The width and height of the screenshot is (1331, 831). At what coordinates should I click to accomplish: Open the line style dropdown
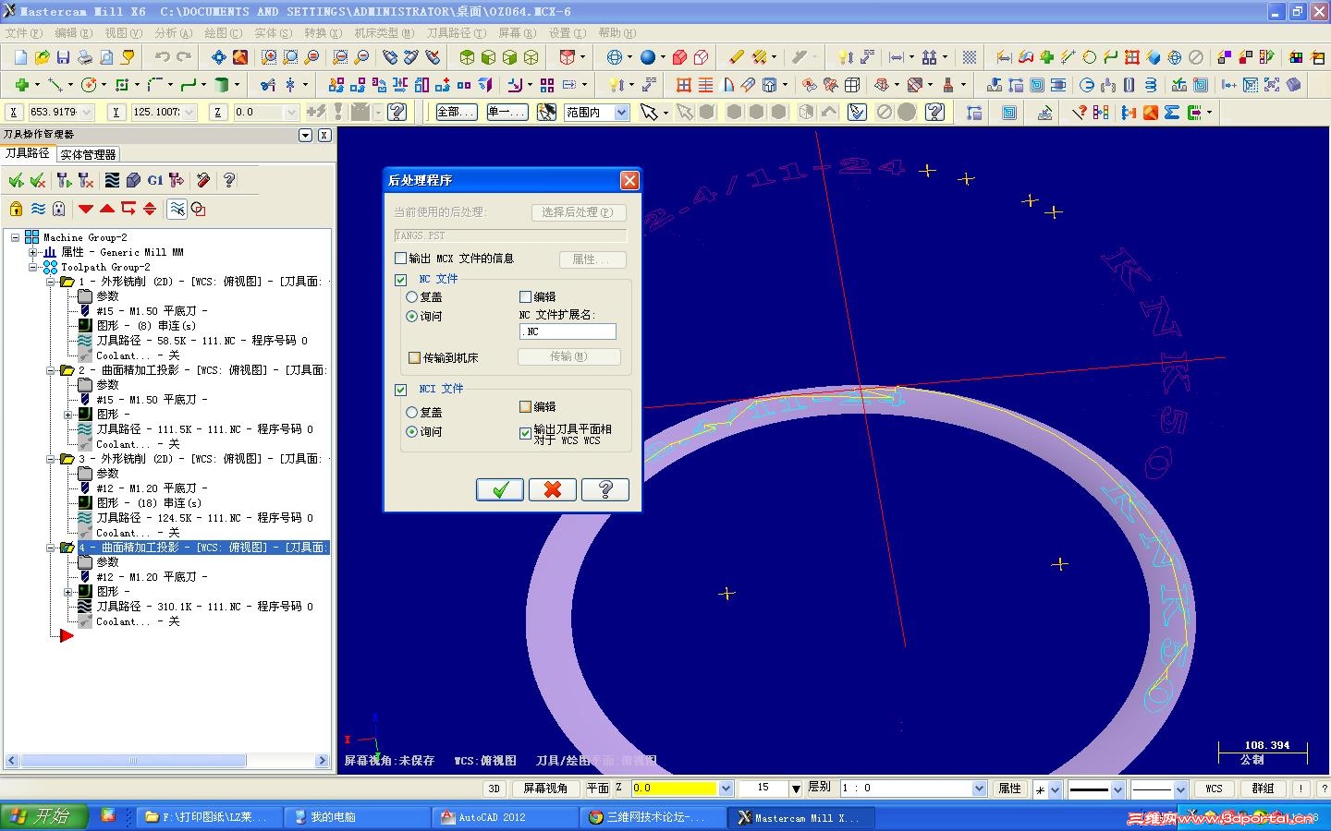1117,789
